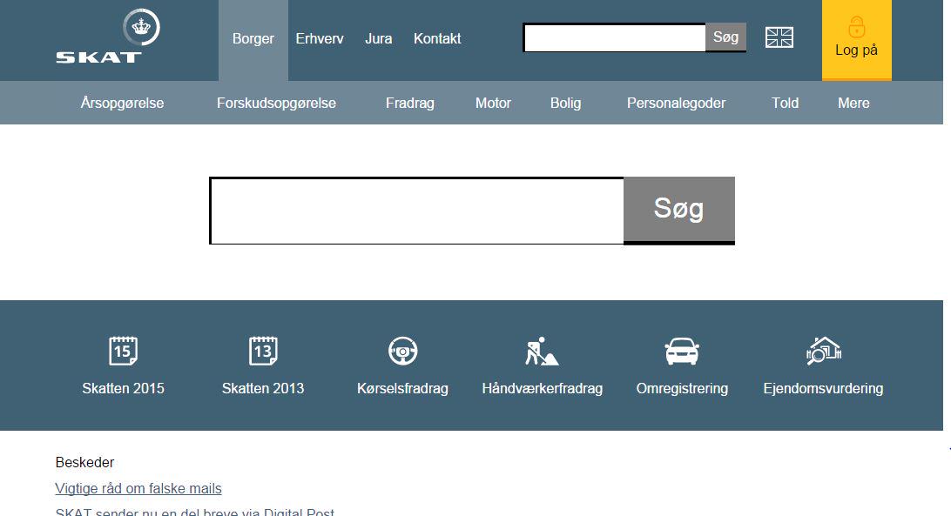This screenshot has width=951, height=516.
Task: Go to the Kontakt page
Action: pyautogui.click(x=437, y=39)
